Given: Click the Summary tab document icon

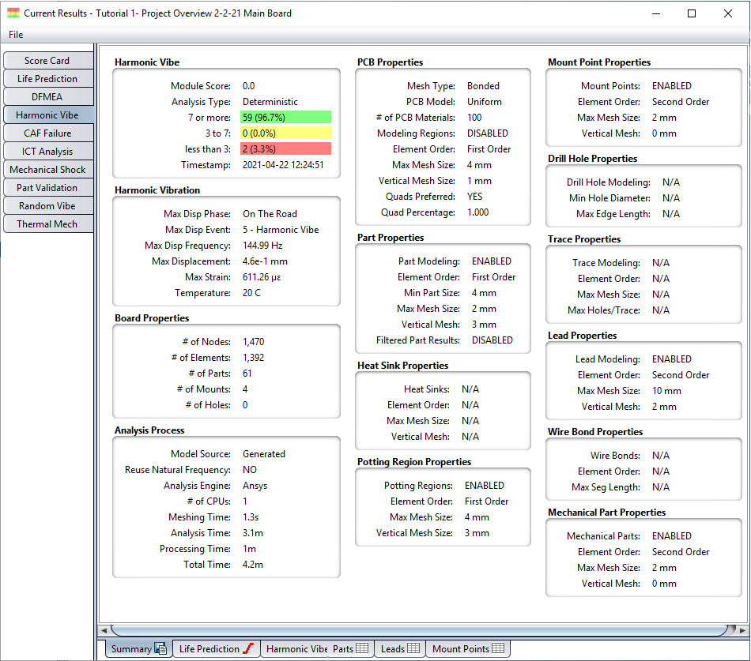Looking at the screenshot, I should pos(160,649).
